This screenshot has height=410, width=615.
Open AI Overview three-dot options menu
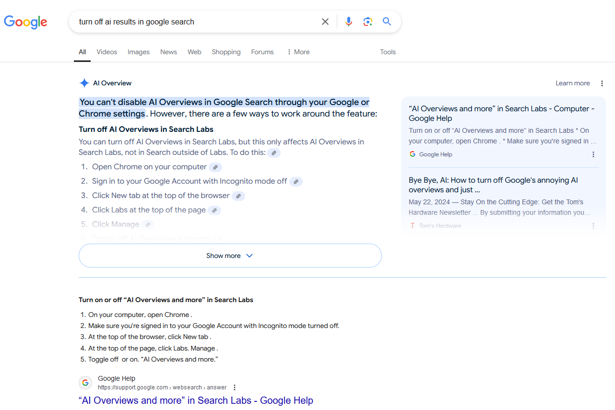pos(602,83)
